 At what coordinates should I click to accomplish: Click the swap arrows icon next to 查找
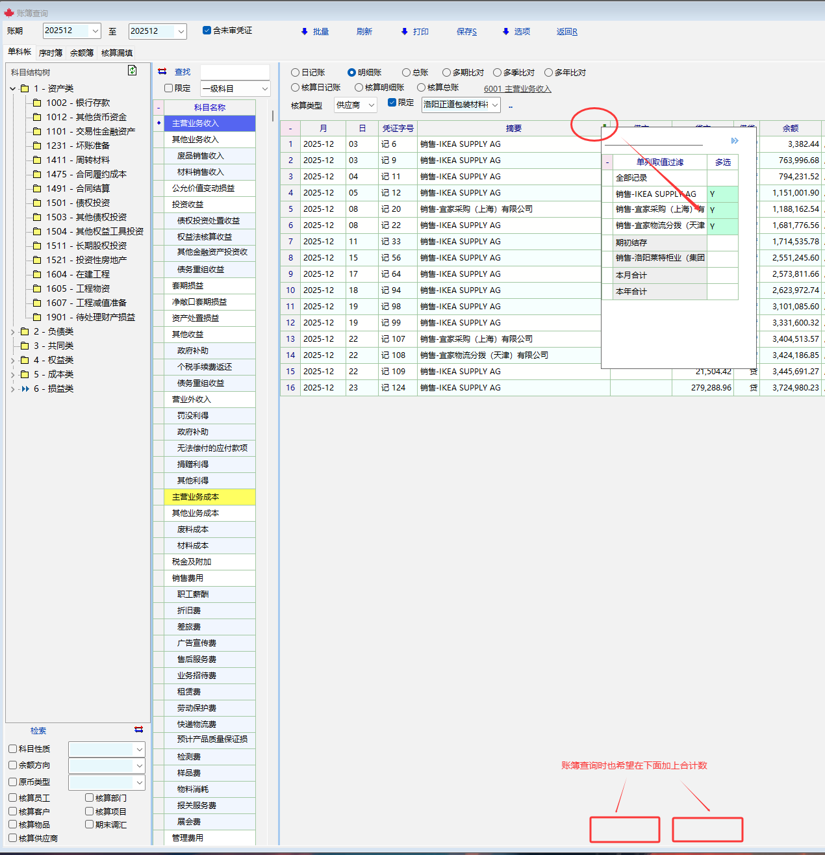(x=162, y=72)
